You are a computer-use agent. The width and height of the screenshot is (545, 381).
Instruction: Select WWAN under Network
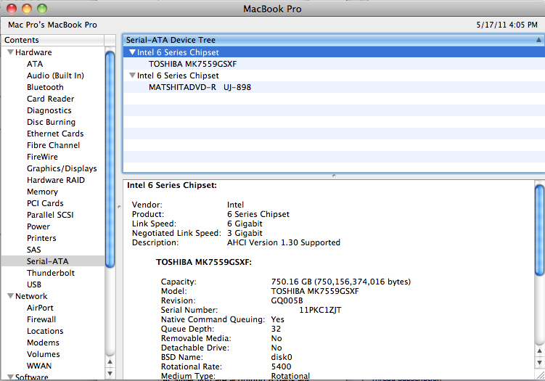(39, 366)
